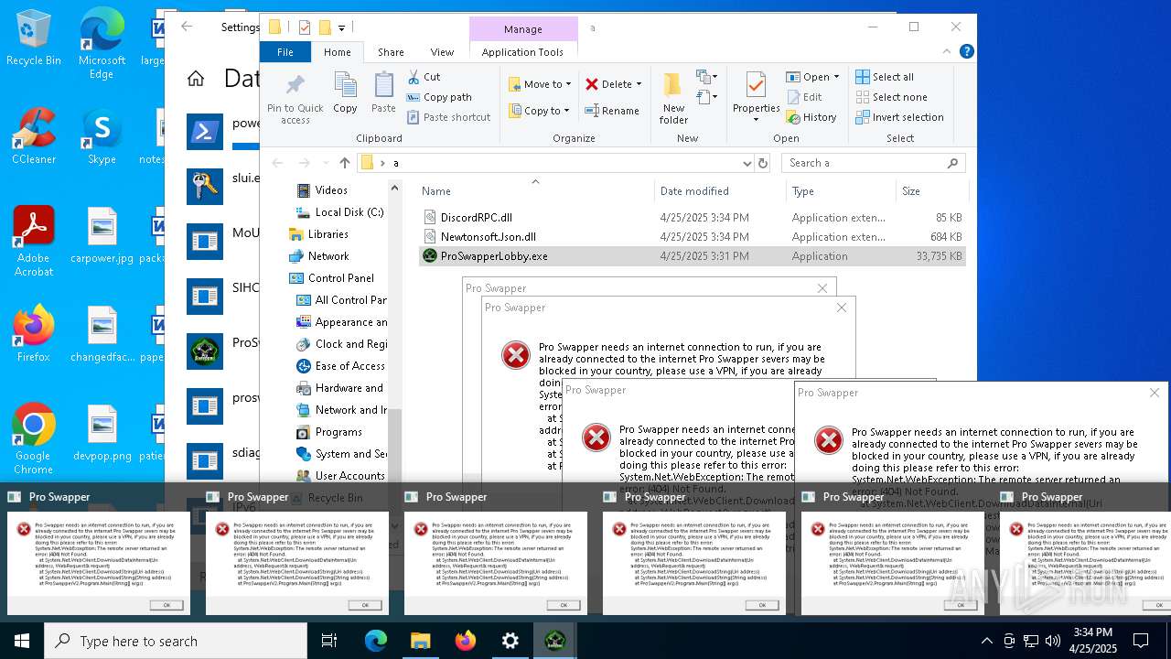The height and width of the screenshot is (659, 1171).
Task: Click taskbar search box
Action: coord(176,641)
